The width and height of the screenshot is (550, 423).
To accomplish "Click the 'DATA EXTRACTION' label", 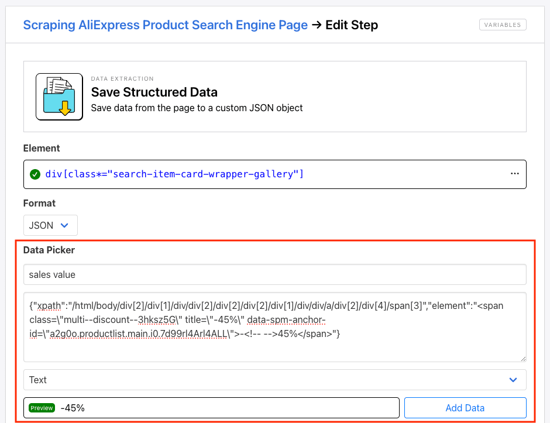I will point(122,78).
